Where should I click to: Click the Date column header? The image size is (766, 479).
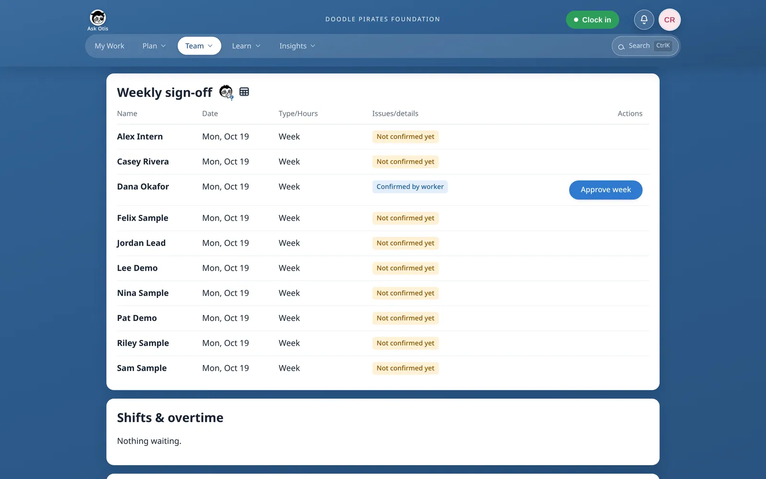[x=210, y=114]
